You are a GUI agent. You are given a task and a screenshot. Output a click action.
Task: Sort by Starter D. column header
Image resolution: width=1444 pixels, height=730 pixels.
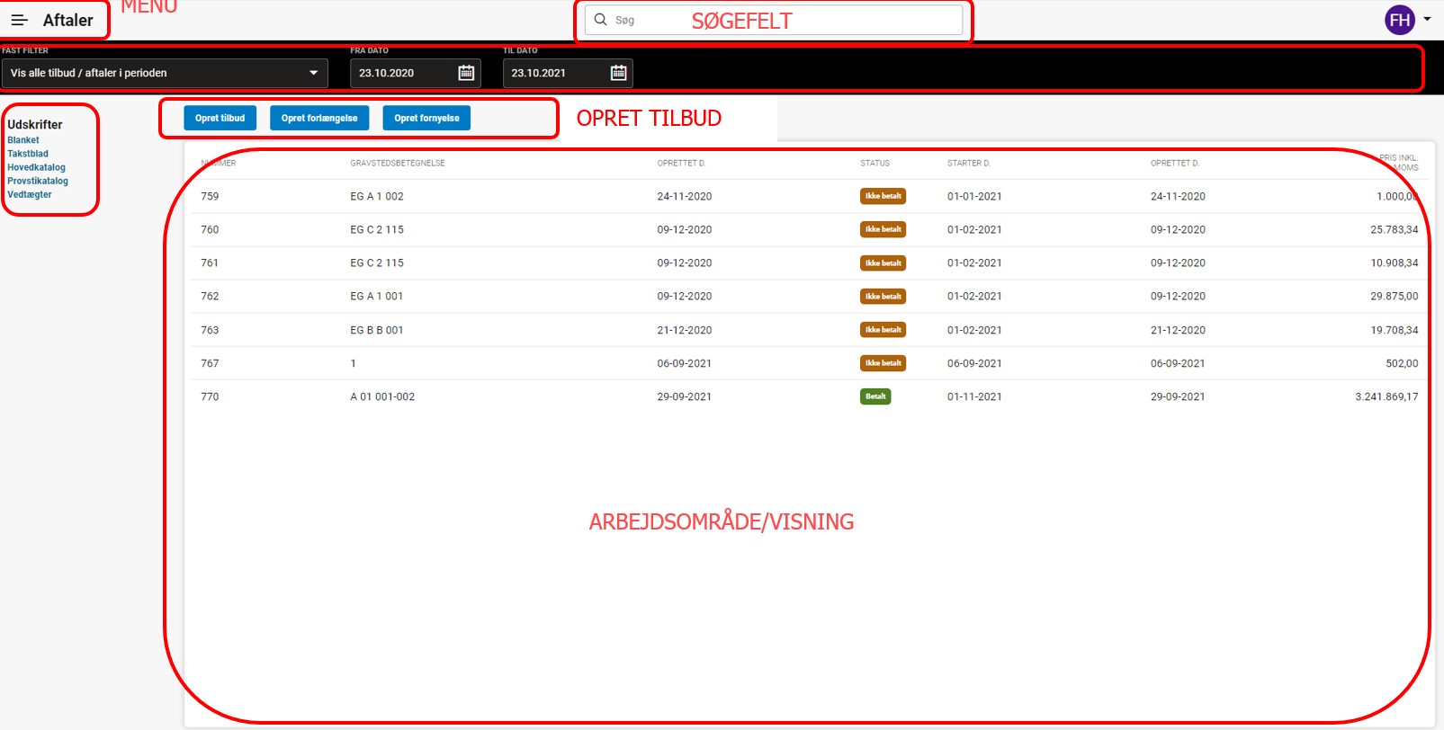969,163
